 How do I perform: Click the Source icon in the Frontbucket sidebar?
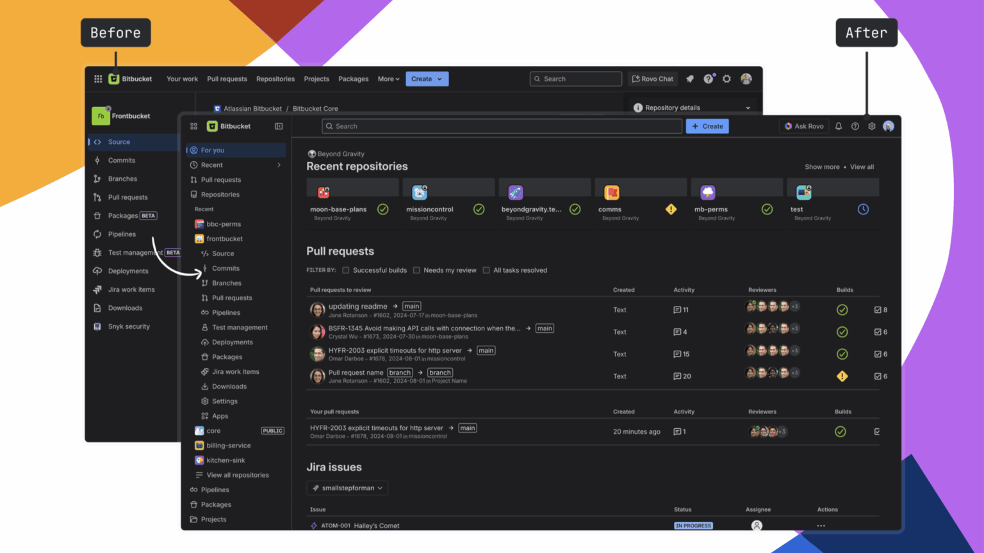97,141
